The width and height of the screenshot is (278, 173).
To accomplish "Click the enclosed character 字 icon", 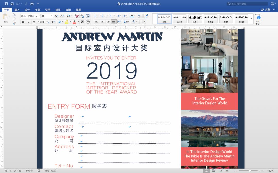I will pyautogui.click(x=88, y=22).
